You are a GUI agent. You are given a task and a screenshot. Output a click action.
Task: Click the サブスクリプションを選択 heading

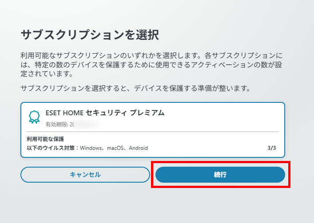[x=90, y=35]
